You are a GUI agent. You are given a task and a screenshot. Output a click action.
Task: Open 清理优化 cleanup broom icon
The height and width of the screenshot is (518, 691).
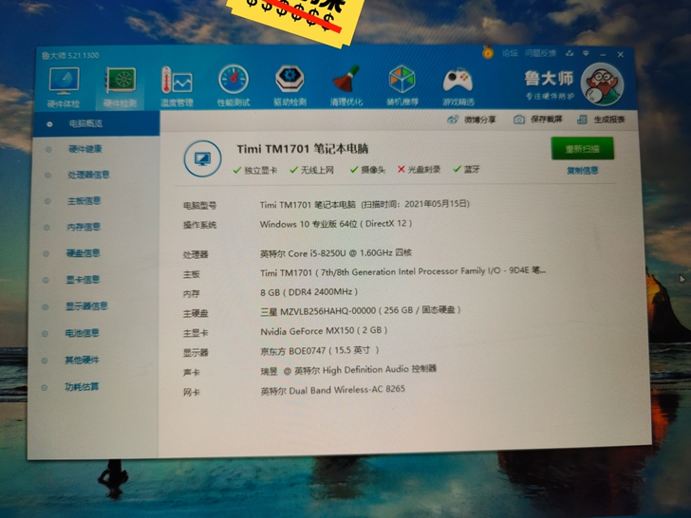point(345,85)
